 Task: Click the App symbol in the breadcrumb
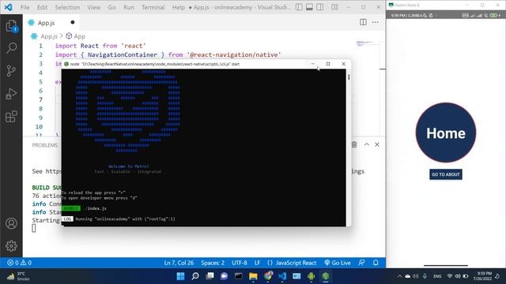79,36
